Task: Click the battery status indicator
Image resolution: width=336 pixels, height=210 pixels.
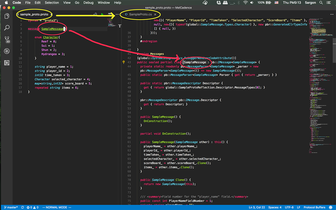Action: point(264,3)
